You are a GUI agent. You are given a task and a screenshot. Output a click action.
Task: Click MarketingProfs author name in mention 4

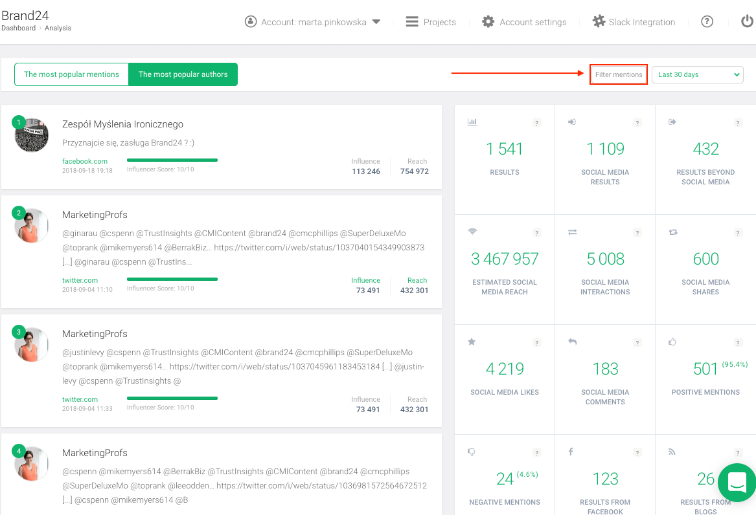[x=95, y=452]
